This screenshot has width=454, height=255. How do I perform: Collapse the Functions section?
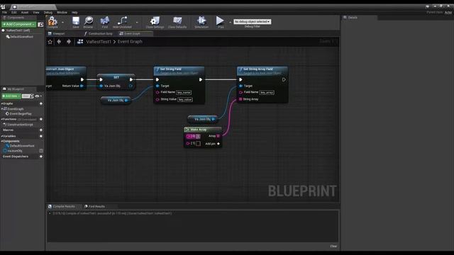tap(1, 119)
